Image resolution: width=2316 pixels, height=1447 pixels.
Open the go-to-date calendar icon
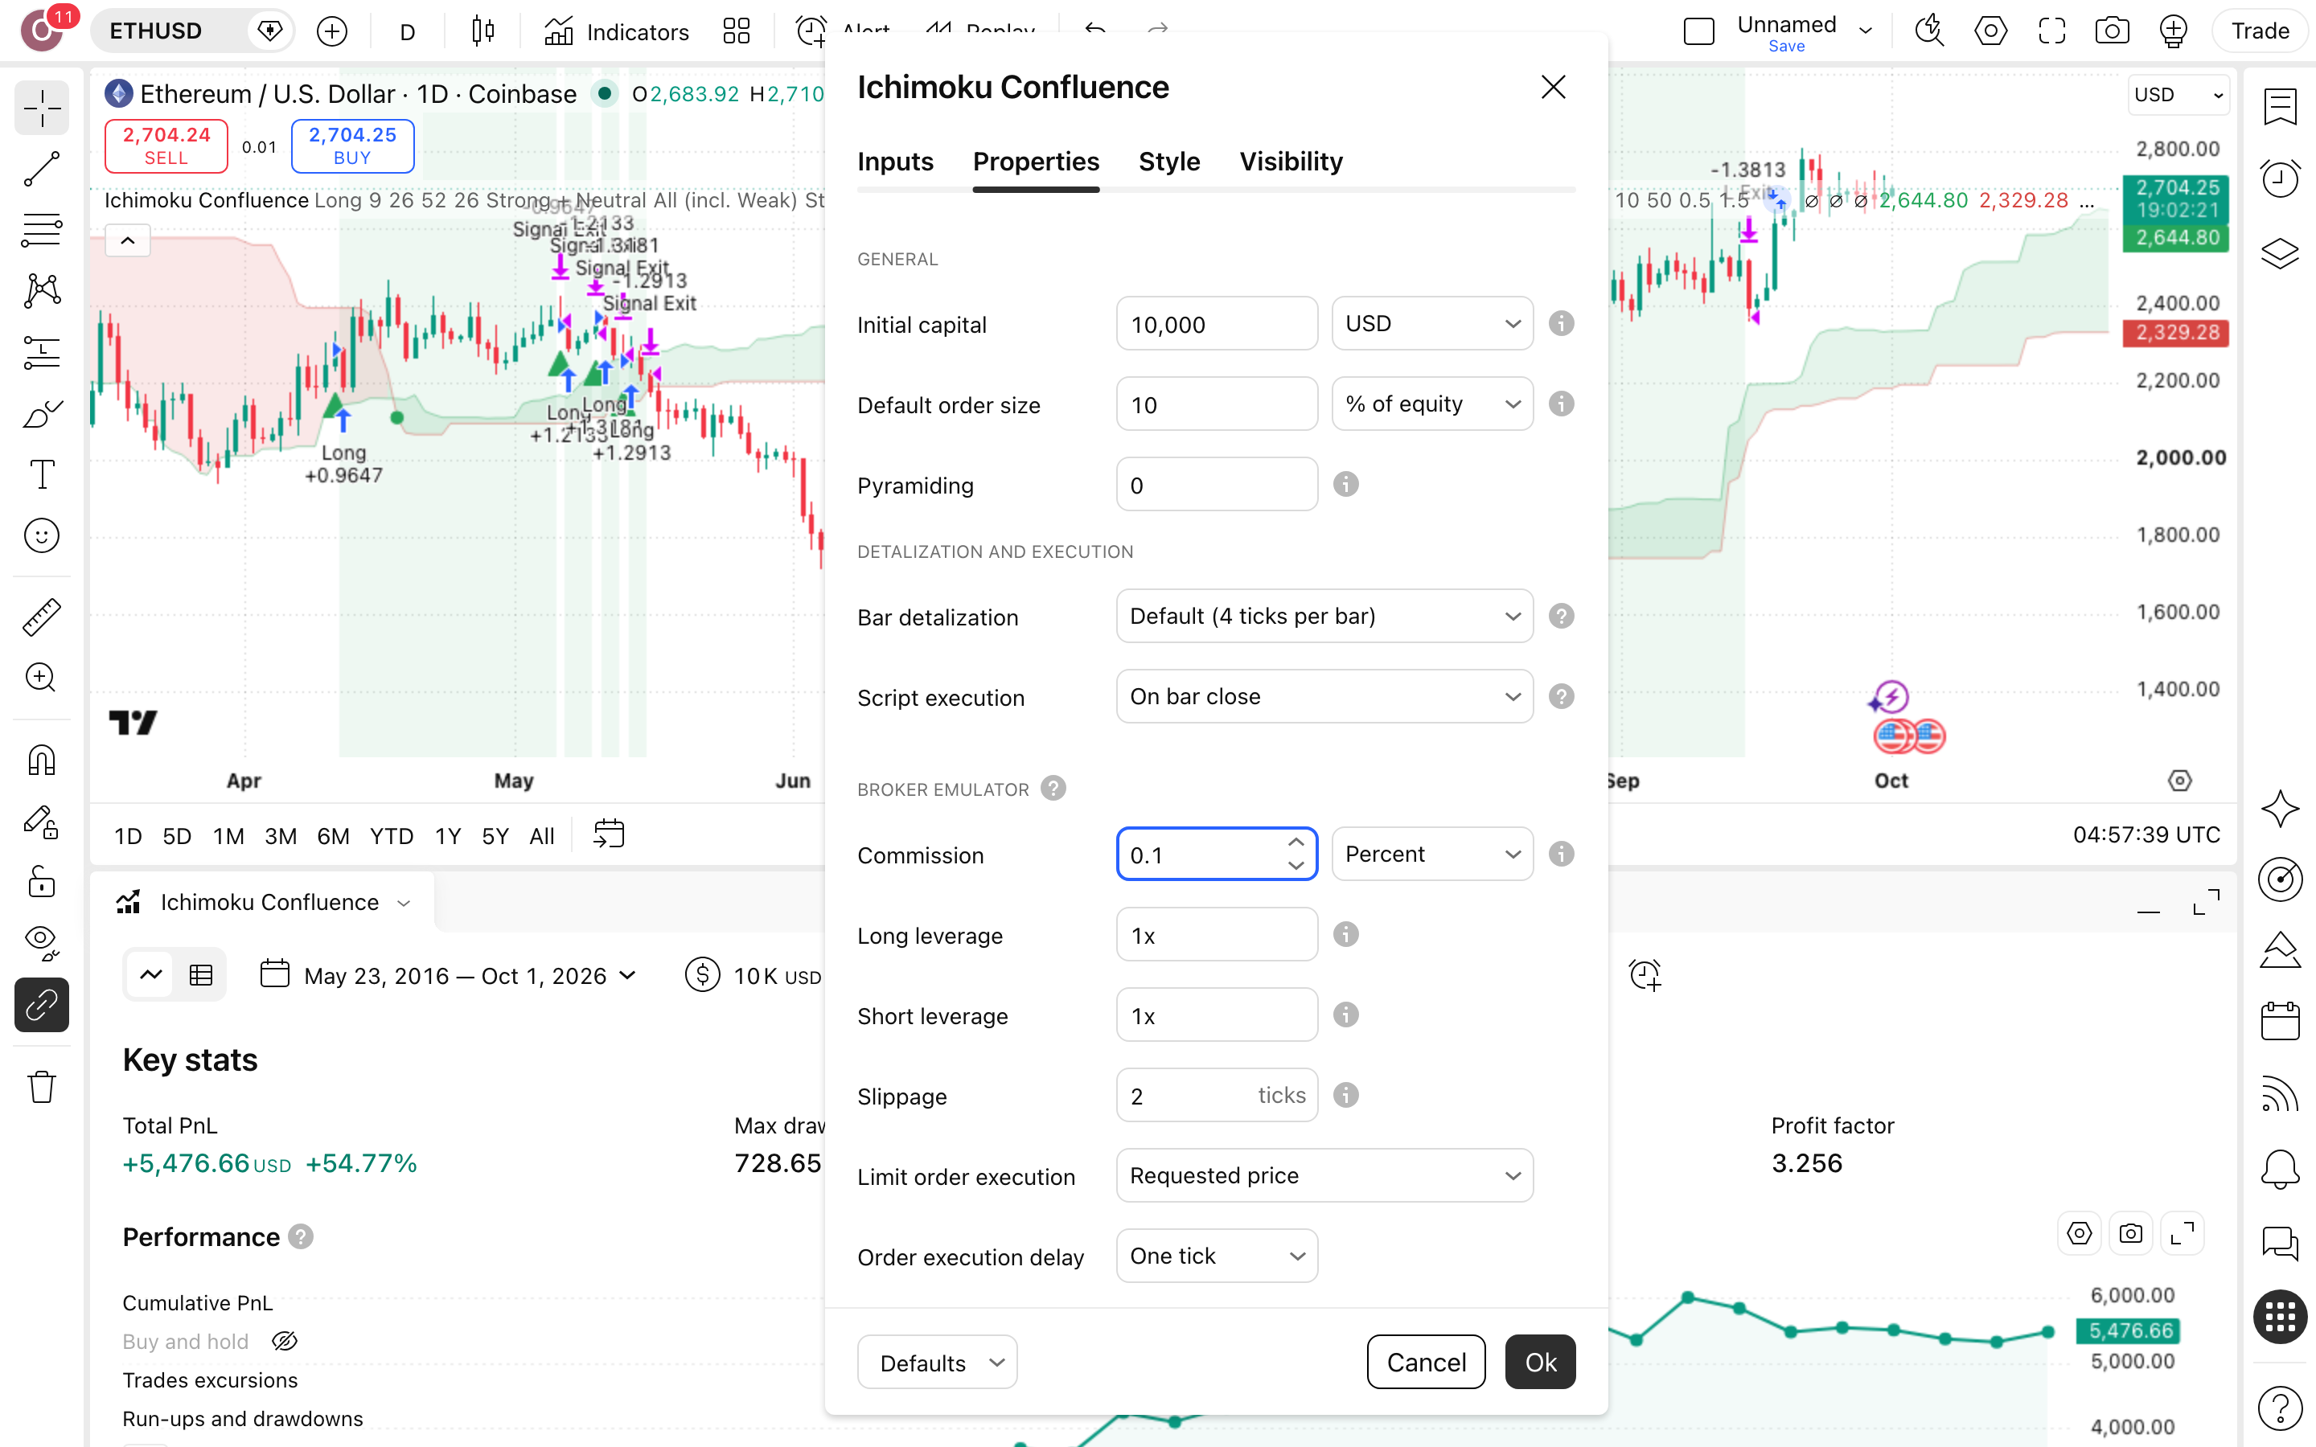[x=609, y=835]
